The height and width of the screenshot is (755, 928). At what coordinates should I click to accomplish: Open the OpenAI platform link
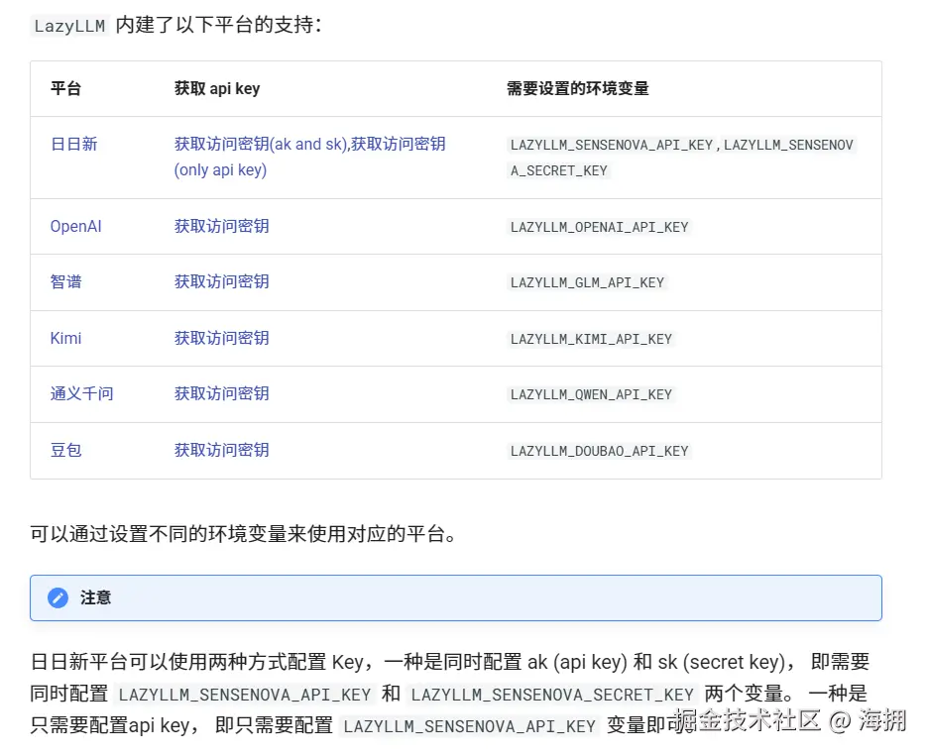coord(75,227)
